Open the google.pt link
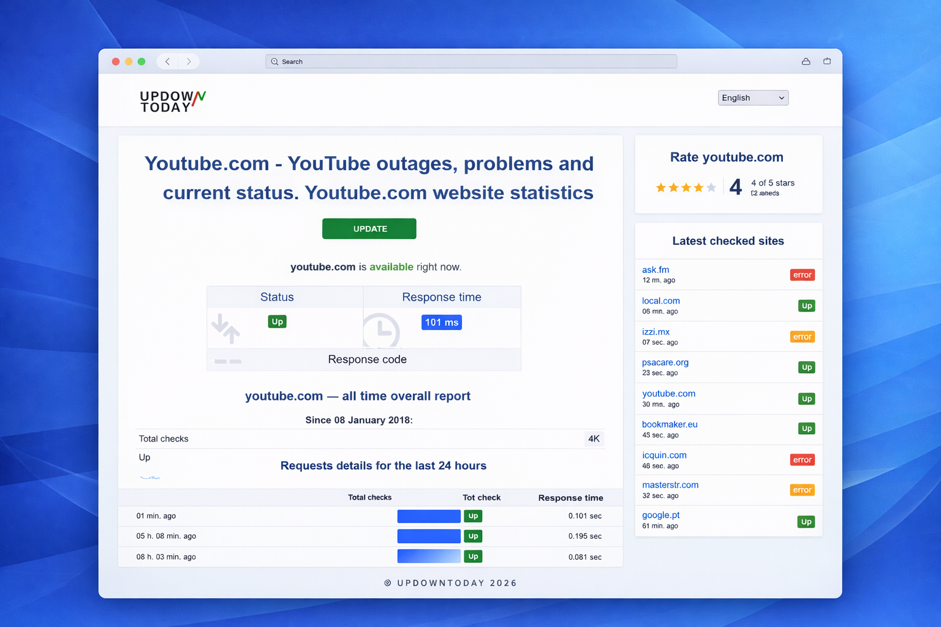Image resolution: width=941 pixels, height=627 pixels. coord(660,515)
